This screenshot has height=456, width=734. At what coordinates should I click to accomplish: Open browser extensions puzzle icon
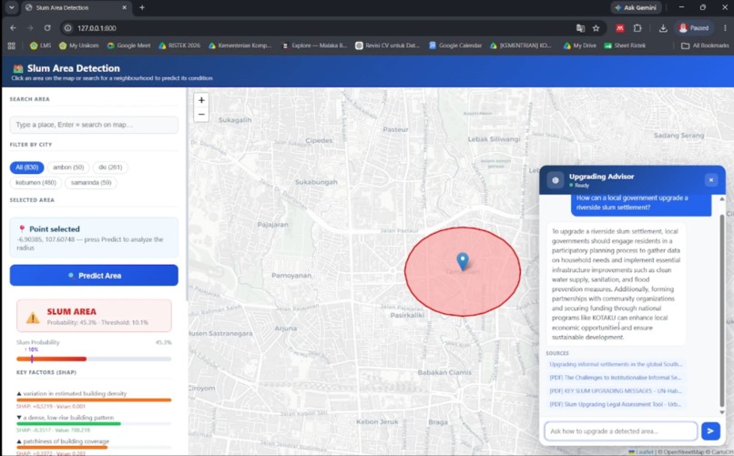tap(637, 28)
